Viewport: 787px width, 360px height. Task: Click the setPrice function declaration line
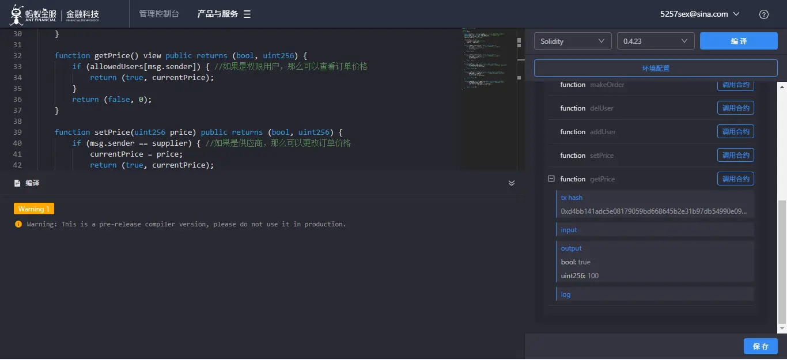(198, 132)
